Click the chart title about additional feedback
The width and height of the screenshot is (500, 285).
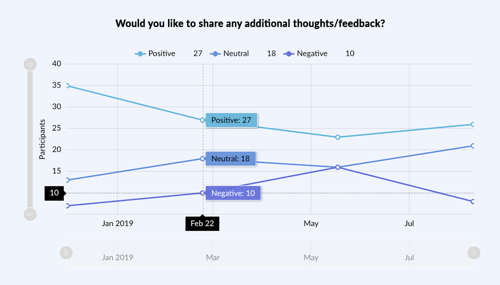[x=250, y=23]
